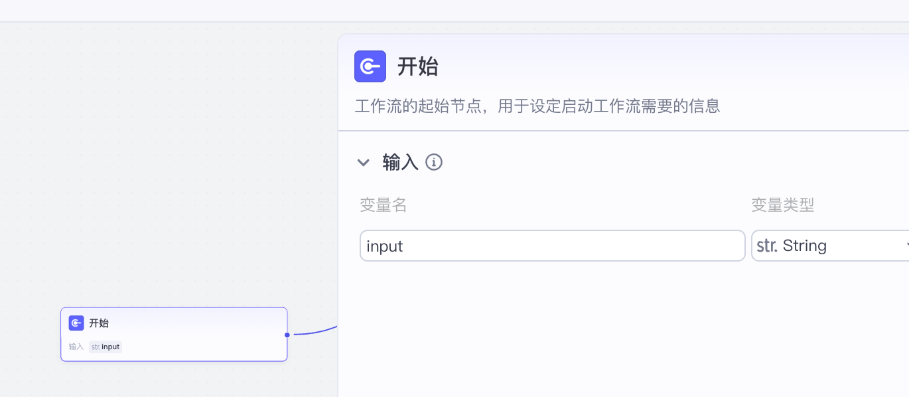The width and height of the screenshot is (909, 397).
Task: Click the 输入 label on the canvas node
Action: [x=76, y=347]
